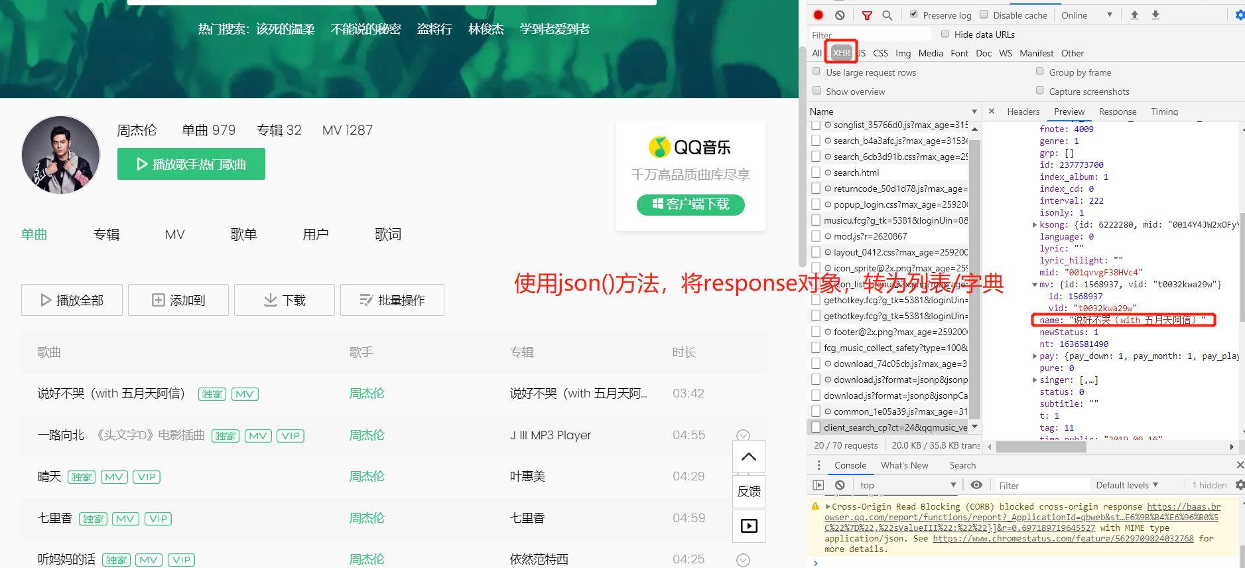Filter requests by the XHR type
1245x568 pixels.
coord(841,53)
